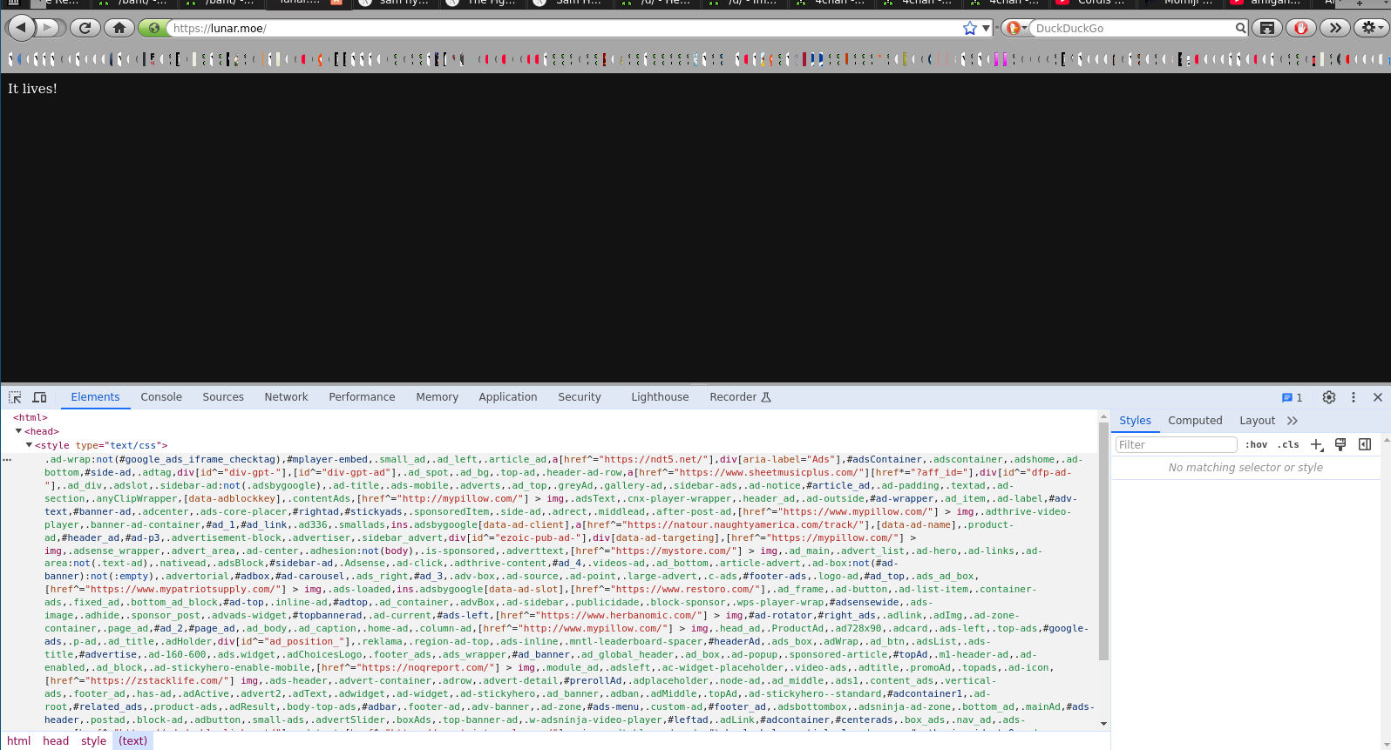
Task: Go to the browser home page
Action: (x=119, y=28)
